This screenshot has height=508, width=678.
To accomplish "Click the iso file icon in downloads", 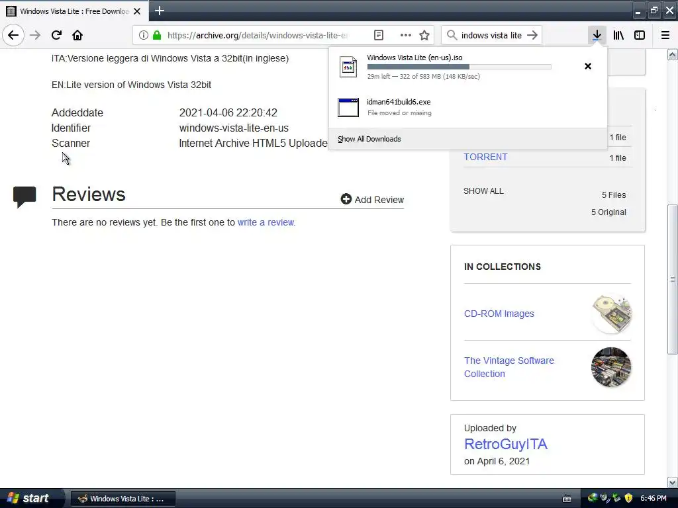I will tap(348, 67).
